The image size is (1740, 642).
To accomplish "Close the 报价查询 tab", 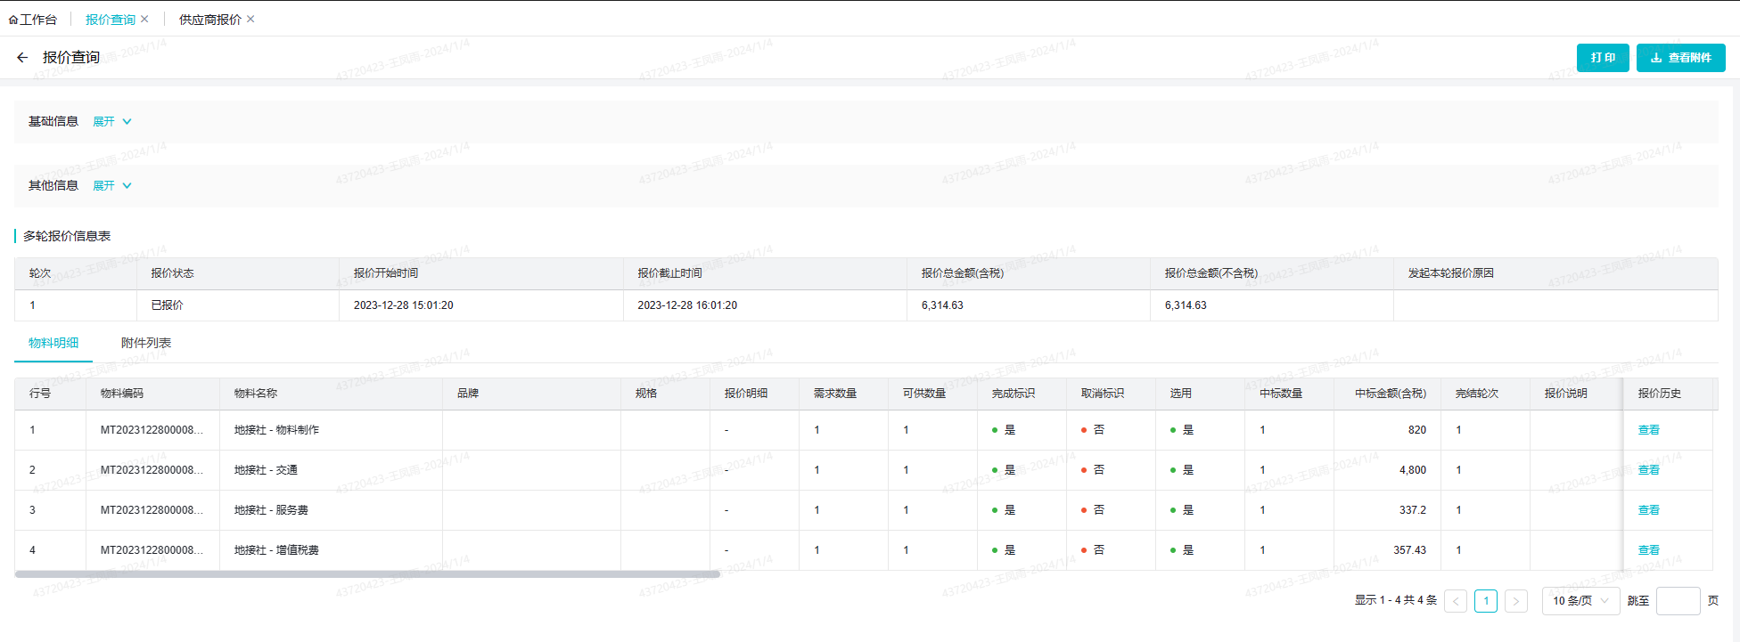I will click(144, 19).
